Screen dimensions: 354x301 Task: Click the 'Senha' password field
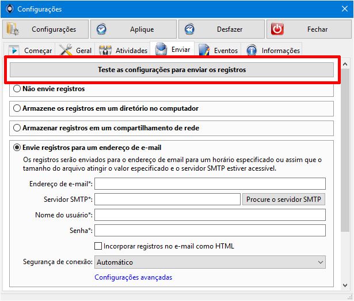[x=210, y=231]
